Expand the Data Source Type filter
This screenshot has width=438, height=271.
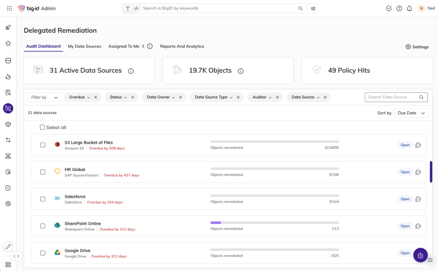pyautogui.click(x=213, y=97)
